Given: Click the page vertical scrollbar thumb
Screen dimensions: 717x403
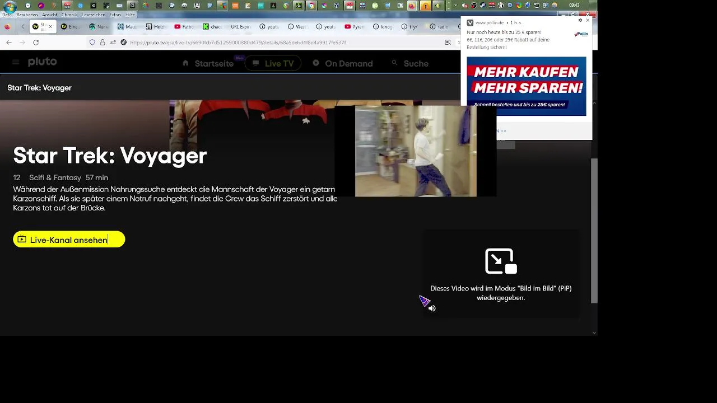Looking at the screenshot, I should 594,231.
